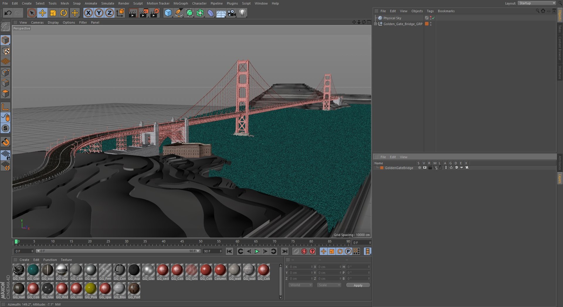The height and width of the screenshot is (307, 563).
Task: Open the Plugins menu
Action: [232, 3]
